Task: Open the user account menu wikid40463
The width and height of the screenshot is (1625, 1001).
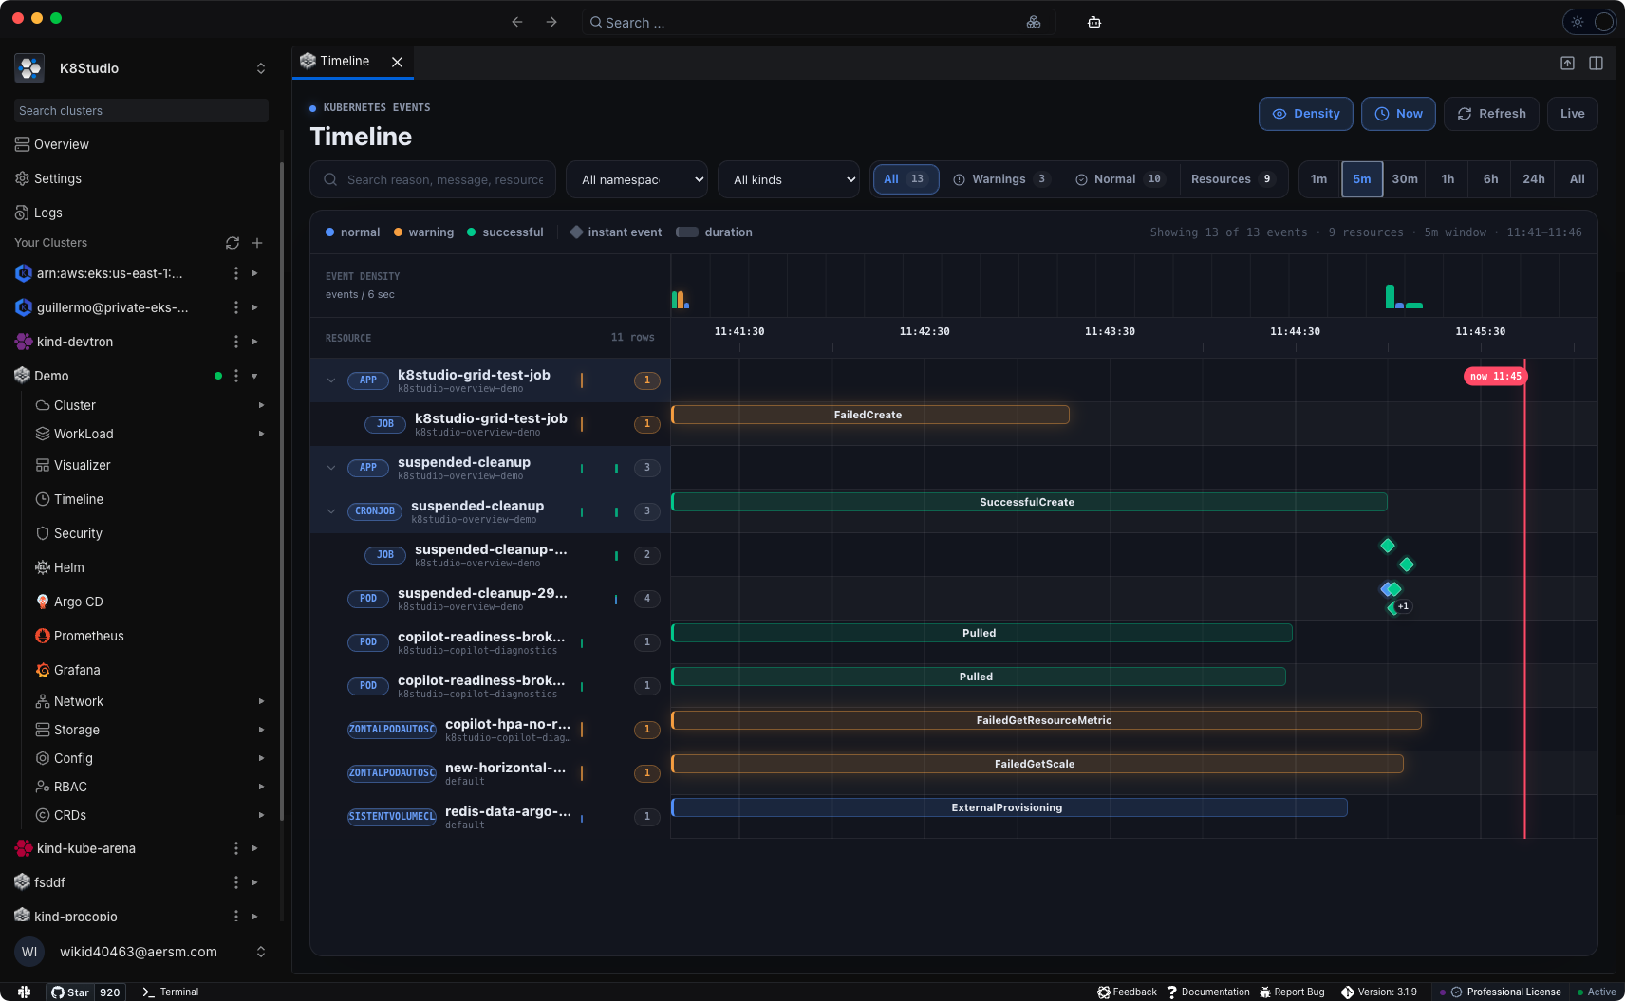Action: click(x=140, y=952)
